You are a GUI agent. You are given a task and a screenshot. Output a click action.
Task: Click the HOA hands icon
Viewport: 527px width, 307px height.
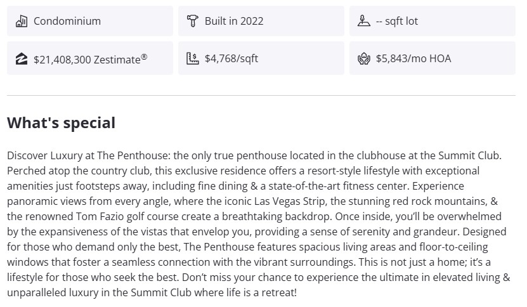pyautogui.click(x=364, y=59)
